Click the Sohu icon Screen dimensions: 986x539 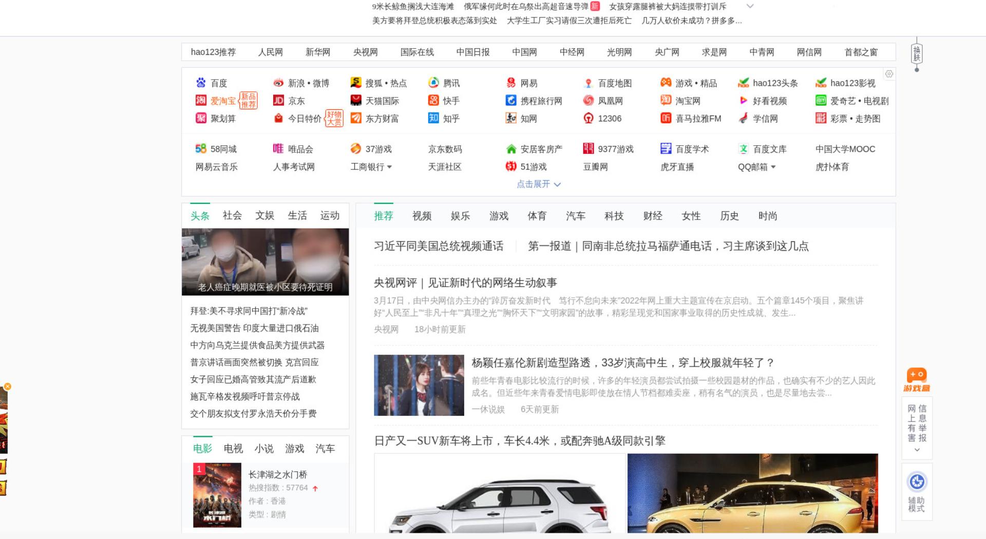356,83
